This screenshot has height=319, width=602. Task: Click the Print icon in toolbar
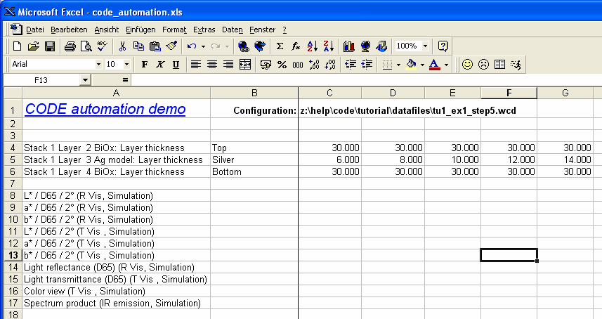click(70, 46)
